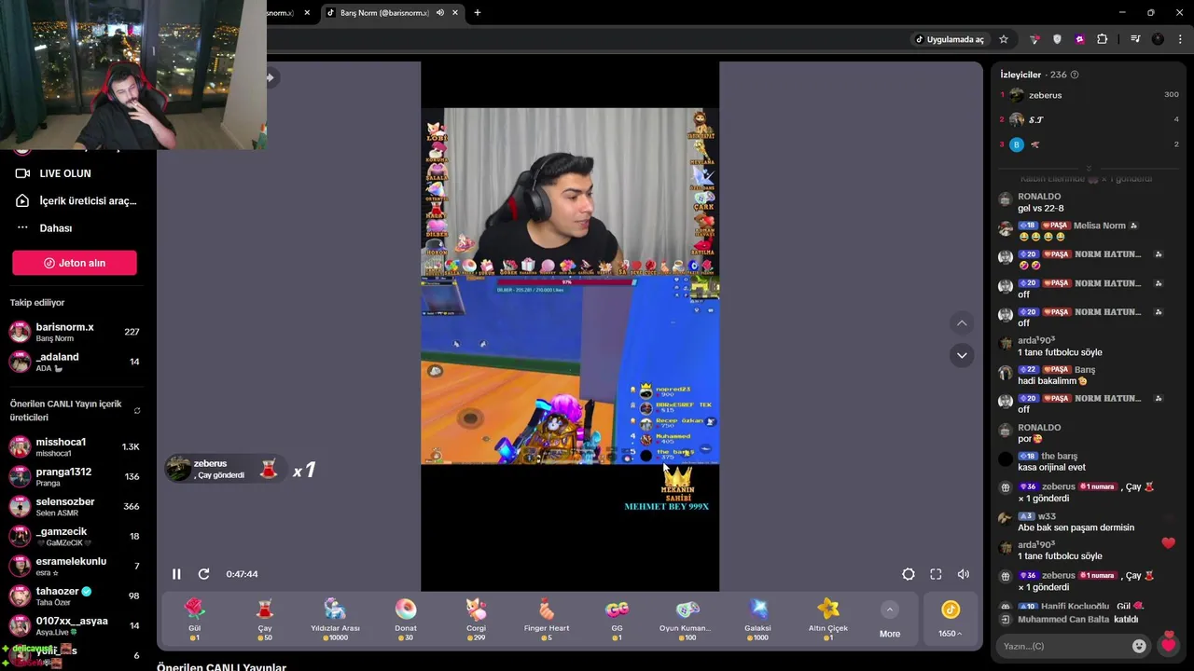Select the second-ranked top viewer avatar
1194x671 pixels.
pyautogui.click(x=1017, y=119)
